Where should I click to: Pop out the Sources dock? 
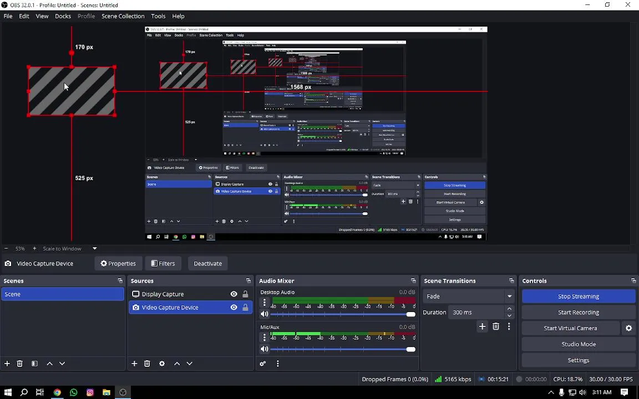coord(248,280)
